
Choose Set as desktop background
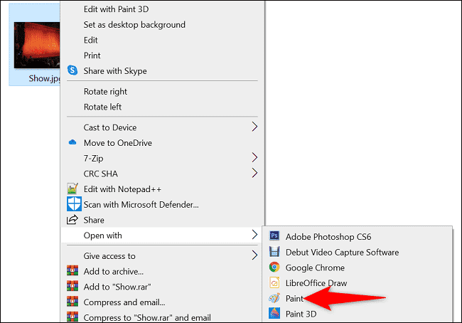134,24
